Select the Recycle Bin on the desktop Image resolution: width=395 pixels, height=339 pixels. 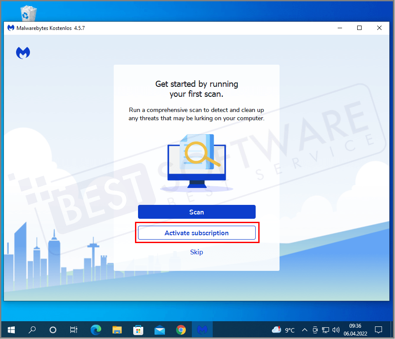pos(28,13)
